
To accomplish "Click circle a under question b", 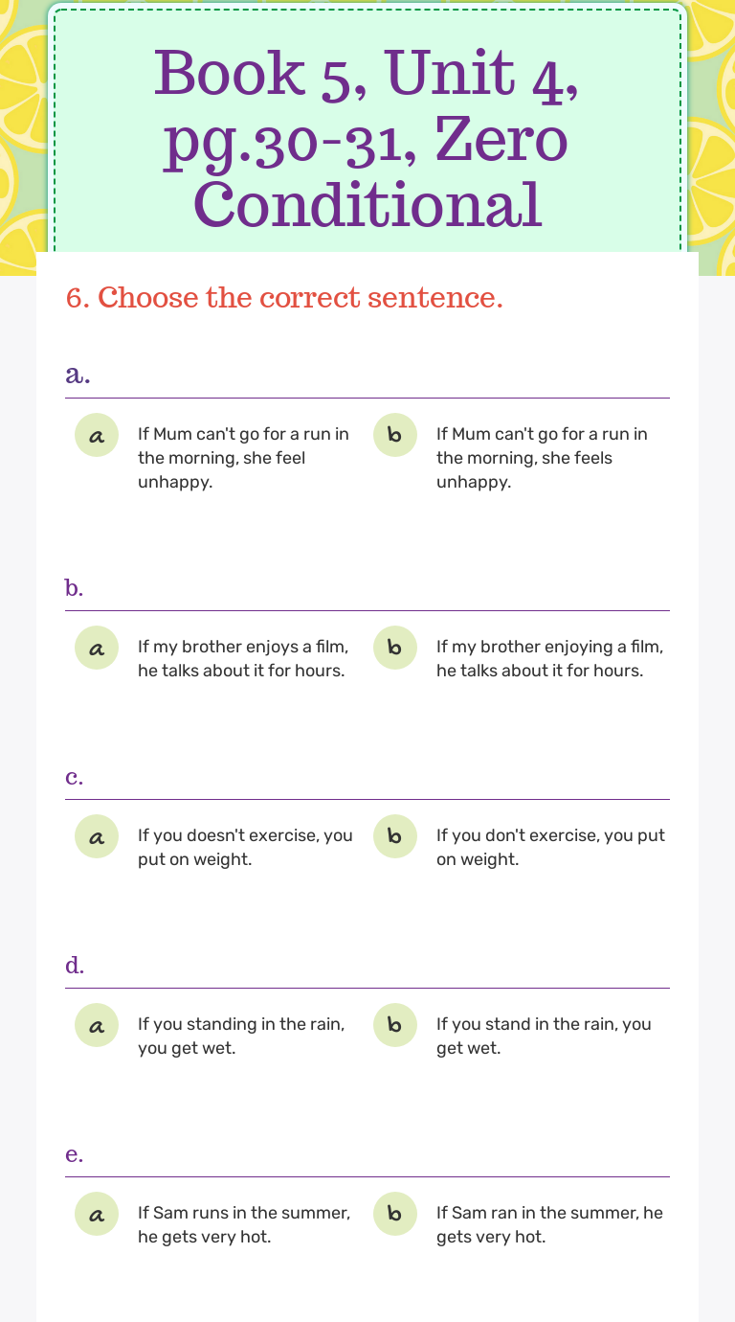I will [96, 648].
